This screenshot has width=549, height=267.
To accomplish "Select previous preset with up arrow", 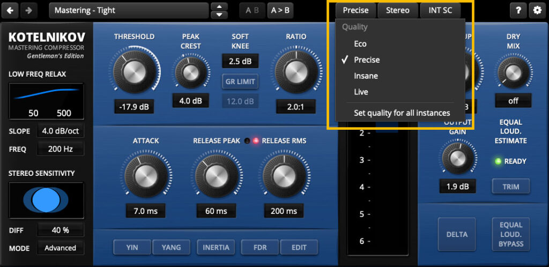I will (x=219, y=6).
